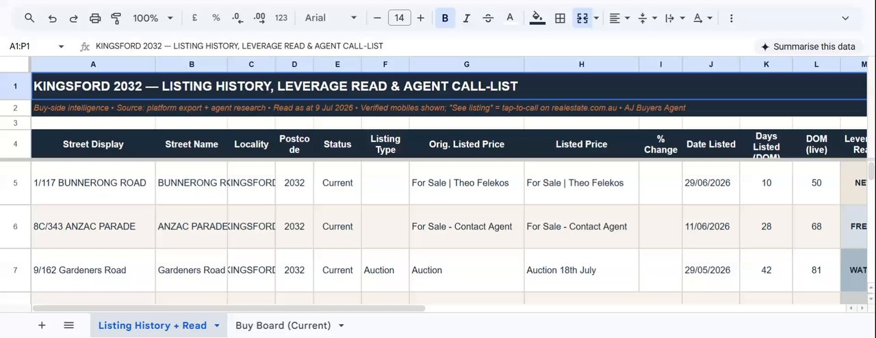The width and height of the screenshot is (876, 338).
Task: Print the spreadsheet with printer icon
Action: click(x=95, y=18)
